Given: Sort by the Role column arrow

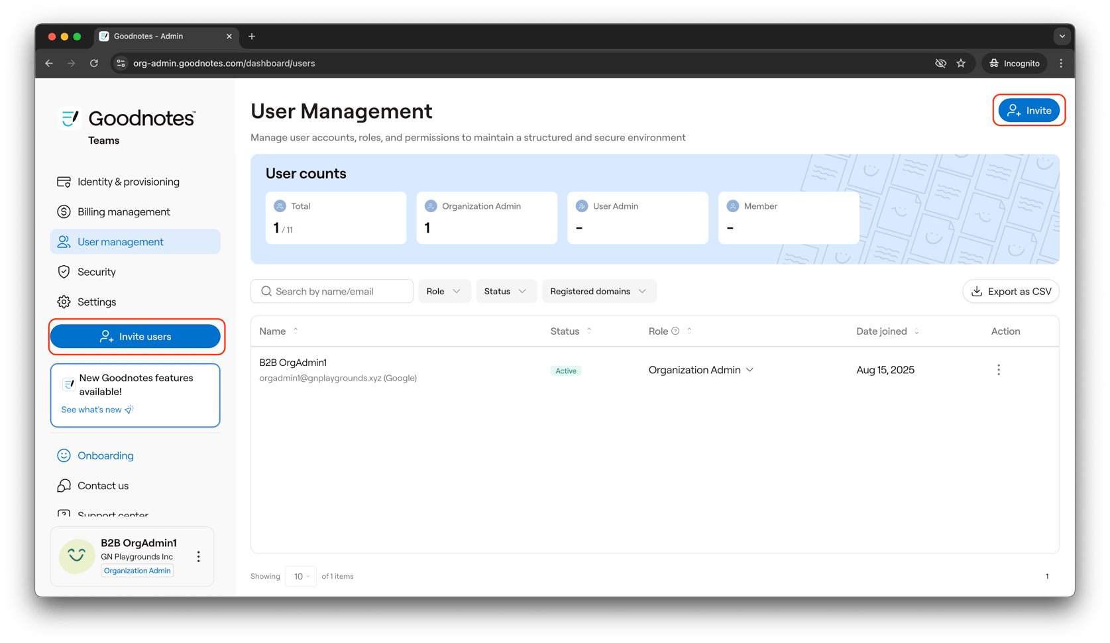Looking at the screenshot, I should click(689, 331).
